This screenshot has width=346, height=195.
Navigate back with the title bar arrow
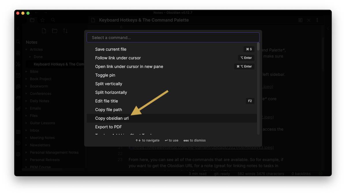click(x=36, y=13)
